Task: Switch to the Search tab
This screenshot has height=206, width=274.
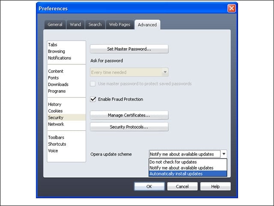Action: pos(95,24)
